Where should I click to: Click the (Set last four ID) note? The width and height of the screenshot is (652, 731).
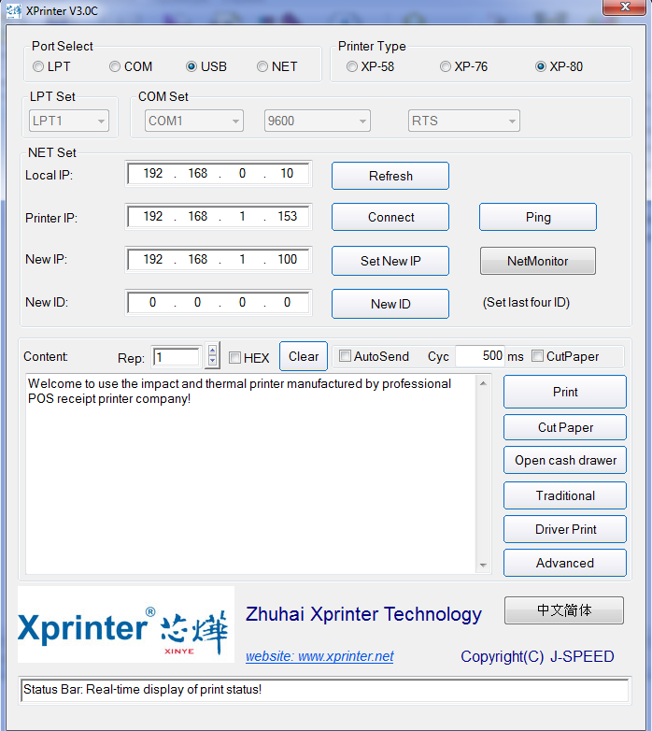tap(526, 303)
